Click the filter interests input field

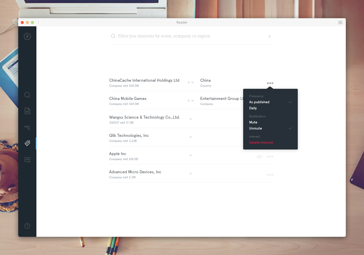(x=191, y=36)
